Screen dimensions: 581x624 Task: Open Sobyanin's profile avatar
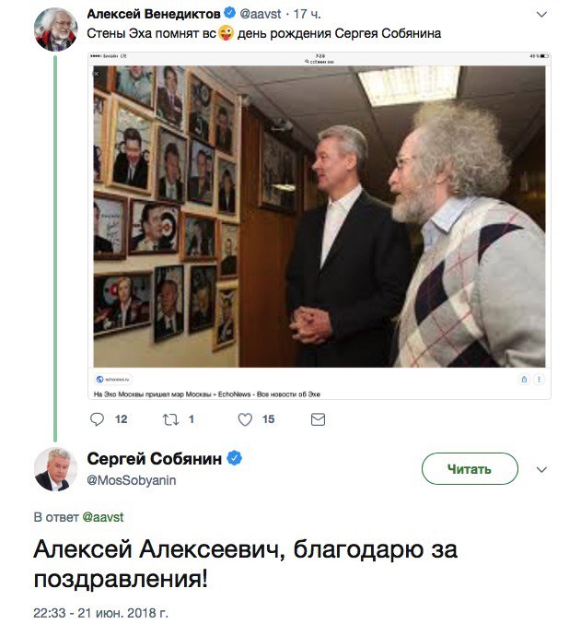click(x=55, y=469)
